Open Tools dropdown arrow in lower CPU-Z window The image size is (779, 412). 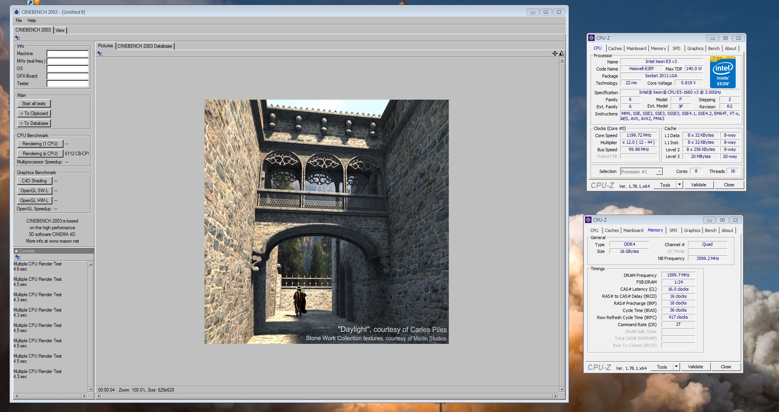[676, 367]
